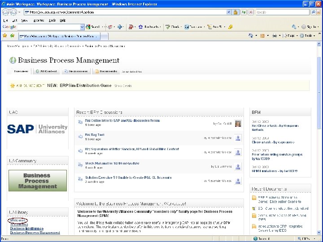This screenshot has width=323, height=242.
Task: Switch to the All Content tab
Action: pos(46,71)
